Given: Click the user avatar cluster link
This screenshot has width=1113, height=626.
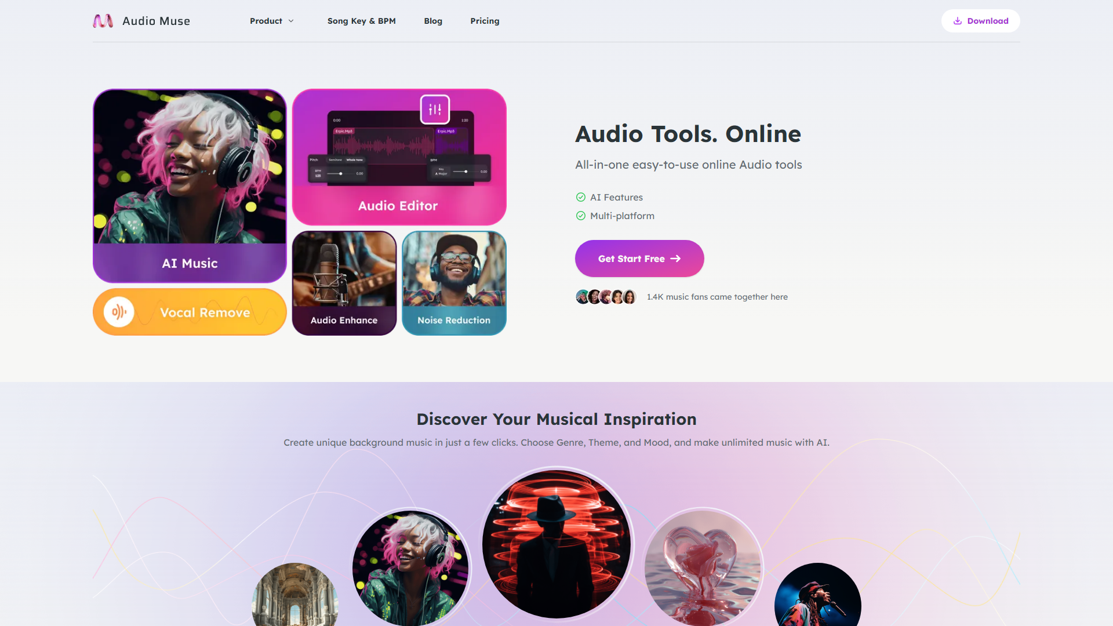Looking at the screenshot, I should [604, 297].
